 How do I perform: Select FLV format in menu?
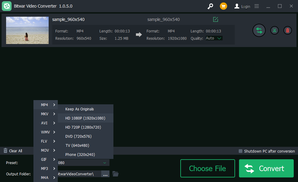tap(46, 141)
